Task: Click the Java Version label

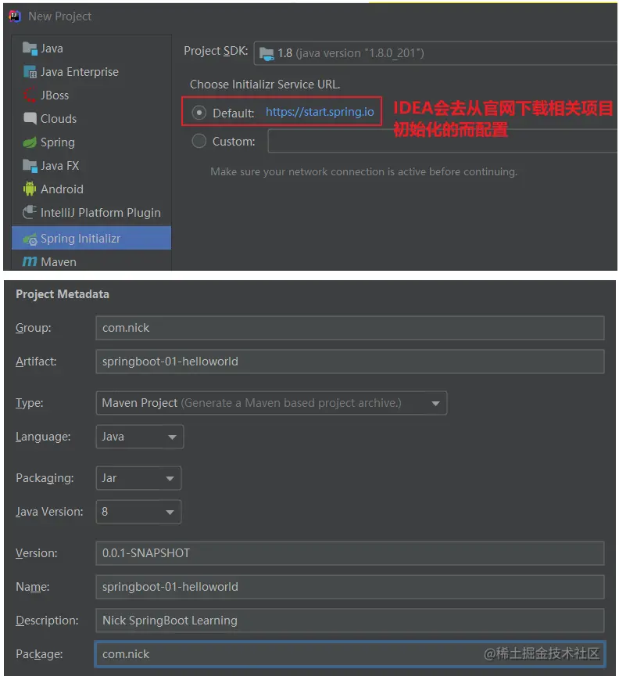Action: (49, 513)
